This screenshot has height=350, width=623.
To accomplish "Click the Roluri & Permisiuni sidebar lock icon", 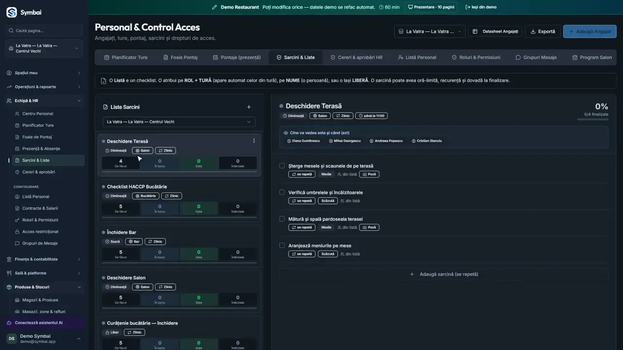I will click(x=18, y=220).
